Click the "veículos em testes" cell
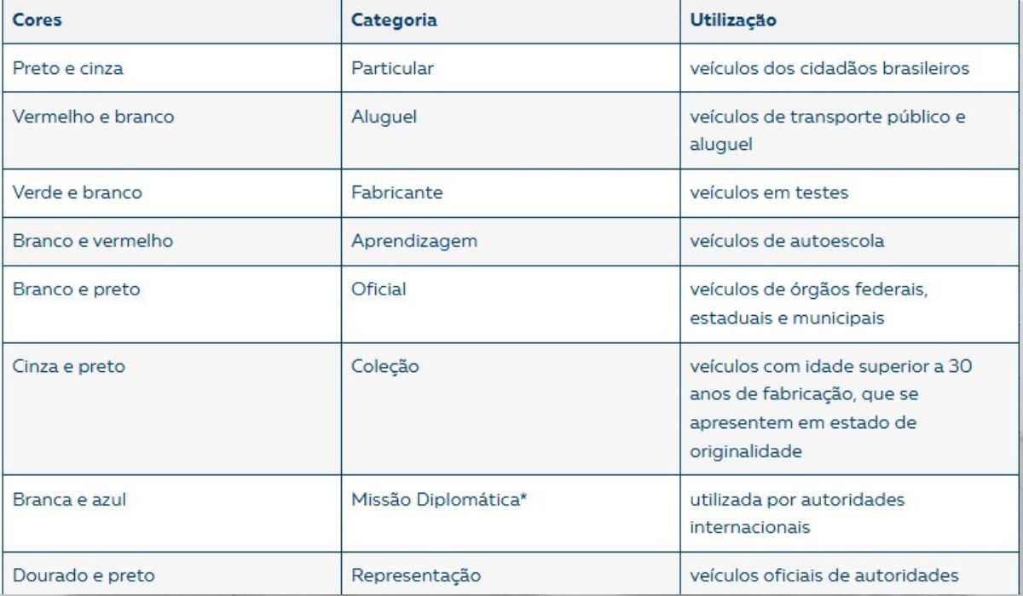Screen dimensions: 1023x596 point(769,192)
